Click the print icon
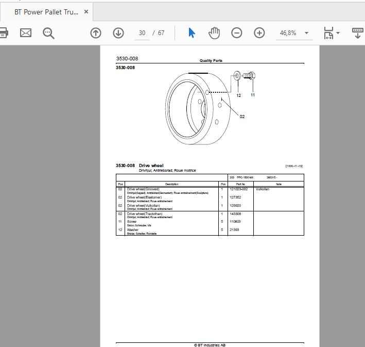This screenshot has width=365, height=347. (4, 33)
